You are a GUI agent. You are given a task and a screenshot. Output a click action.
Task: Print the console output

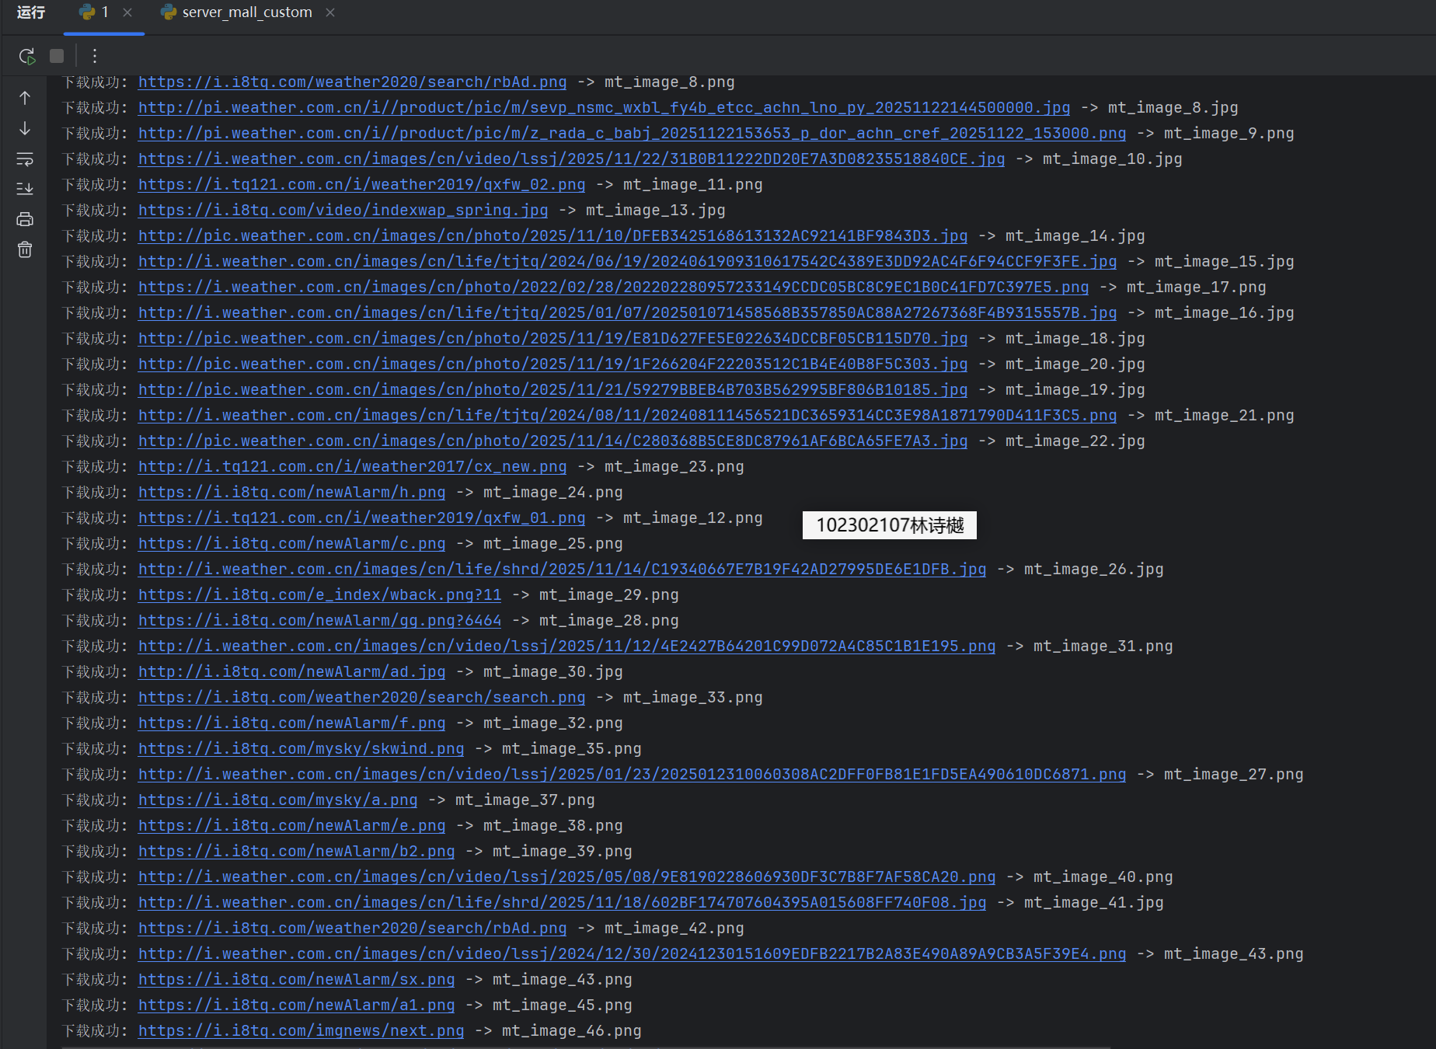coord(25,219)
